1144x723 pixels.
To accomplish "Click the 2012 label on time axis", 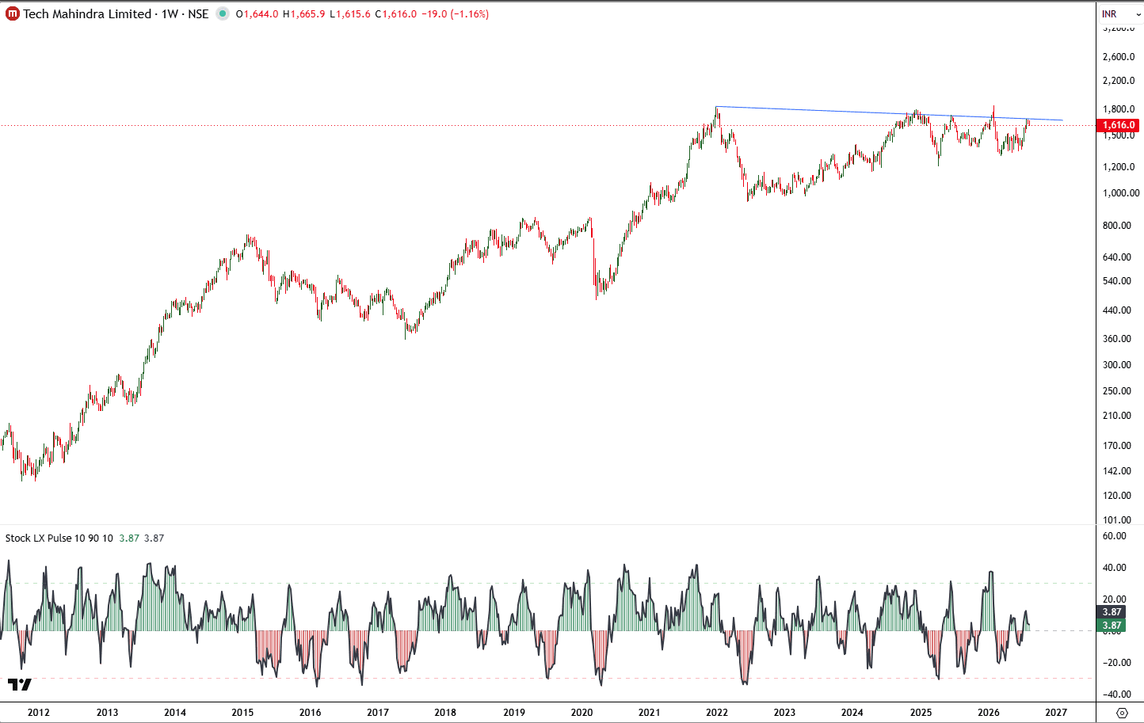I will [x=39, y=713].
